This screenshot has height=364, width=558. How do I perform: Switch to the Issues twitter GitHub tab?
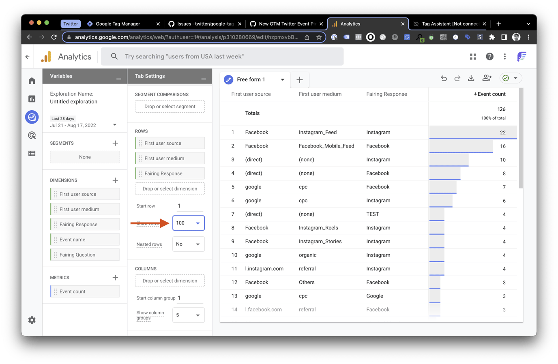tap(204, 24)
